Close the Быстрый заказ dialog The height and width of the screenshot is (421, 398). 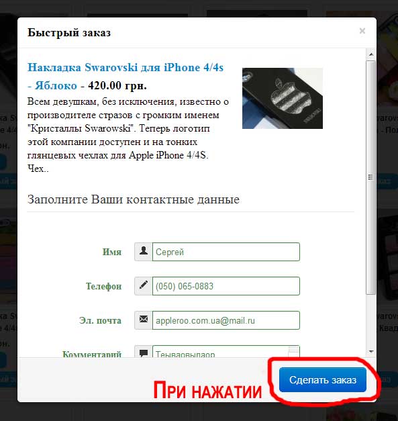(362, 31)
